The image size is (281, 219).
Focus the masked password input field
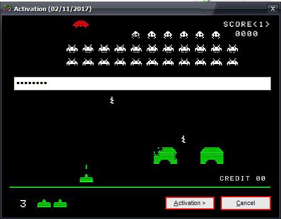[142, 84]
